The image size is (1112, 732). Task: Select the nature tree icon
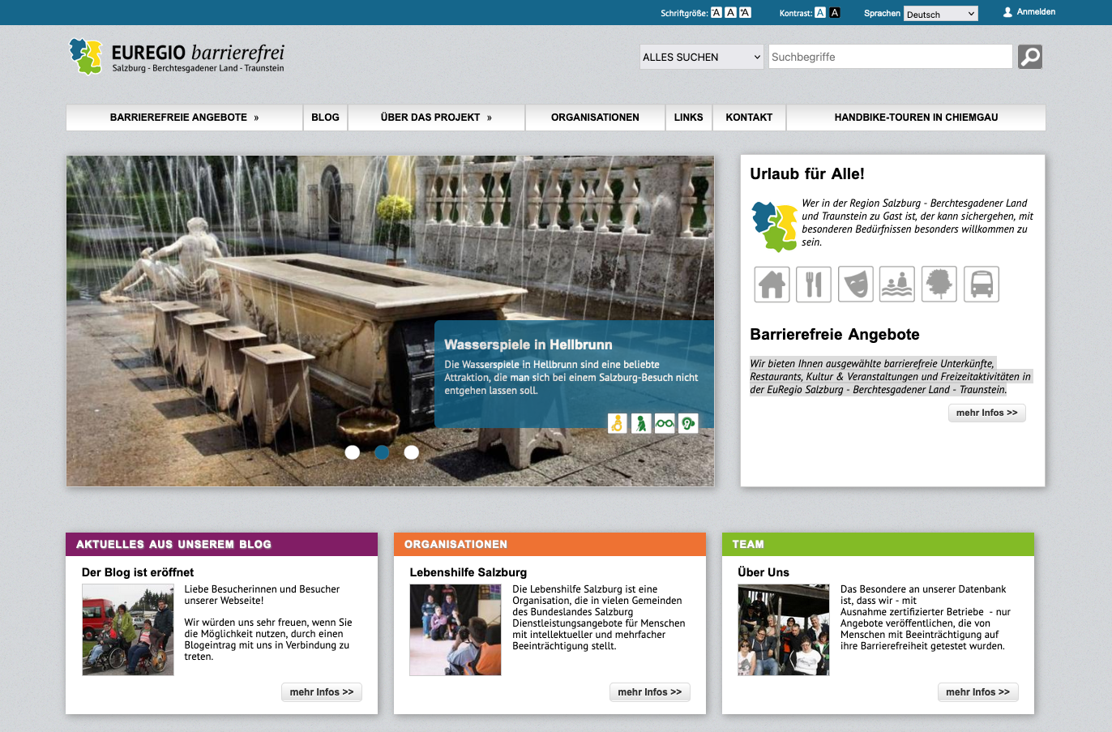939,285
